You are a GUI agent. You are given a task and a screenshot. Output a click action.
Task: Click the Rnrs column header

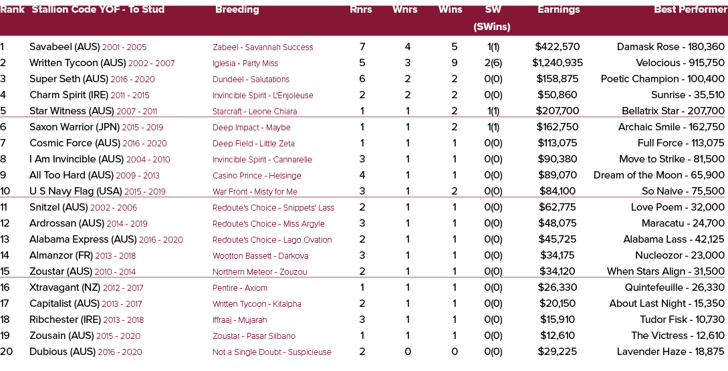[x=361, y=10]
